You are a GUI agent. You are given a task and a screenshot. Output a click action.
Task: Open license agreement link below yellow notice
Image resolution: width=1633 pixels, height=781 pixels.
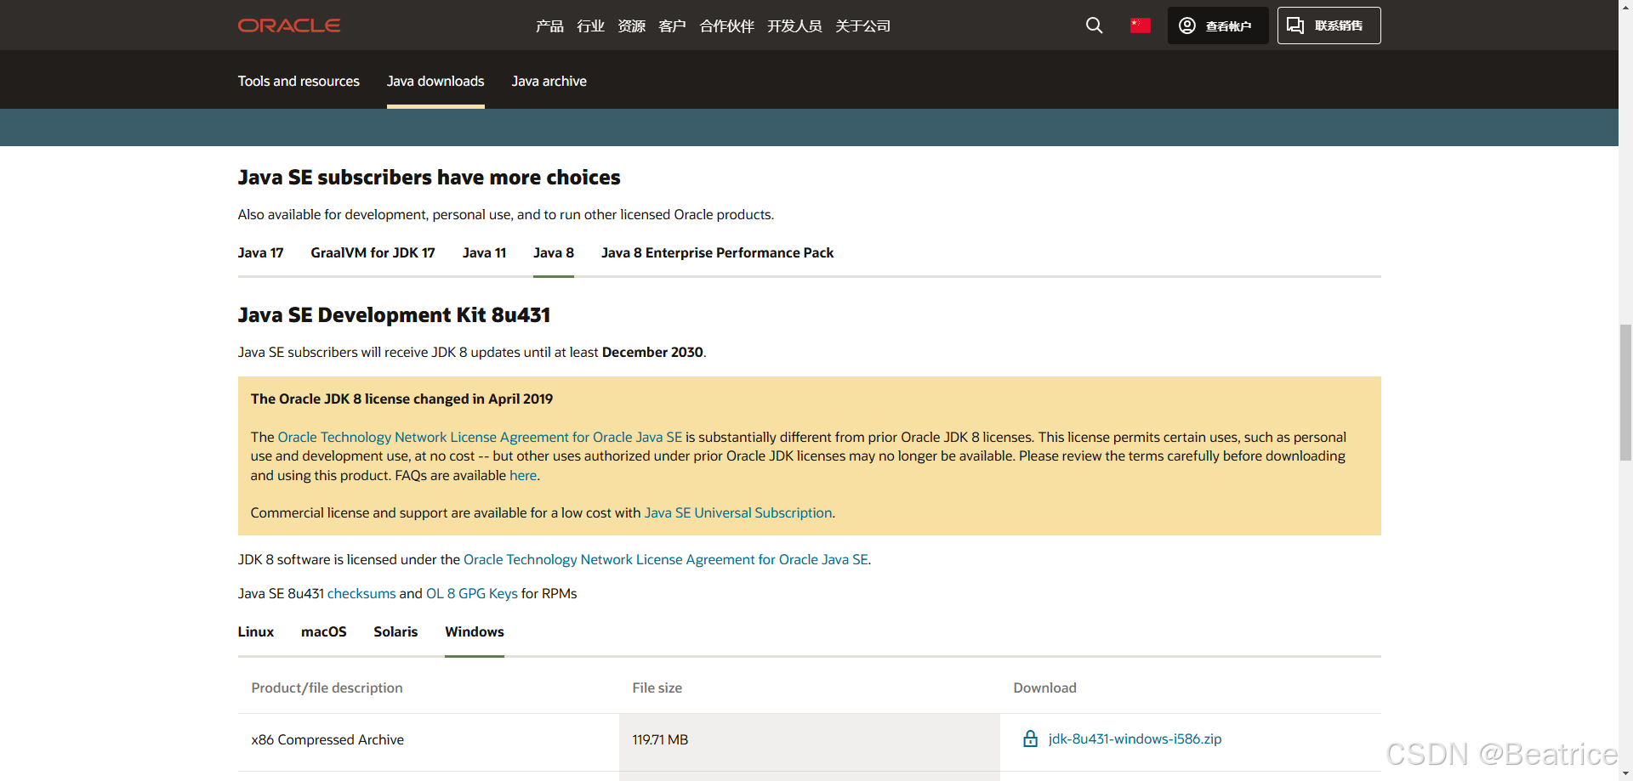pos(666,559)
